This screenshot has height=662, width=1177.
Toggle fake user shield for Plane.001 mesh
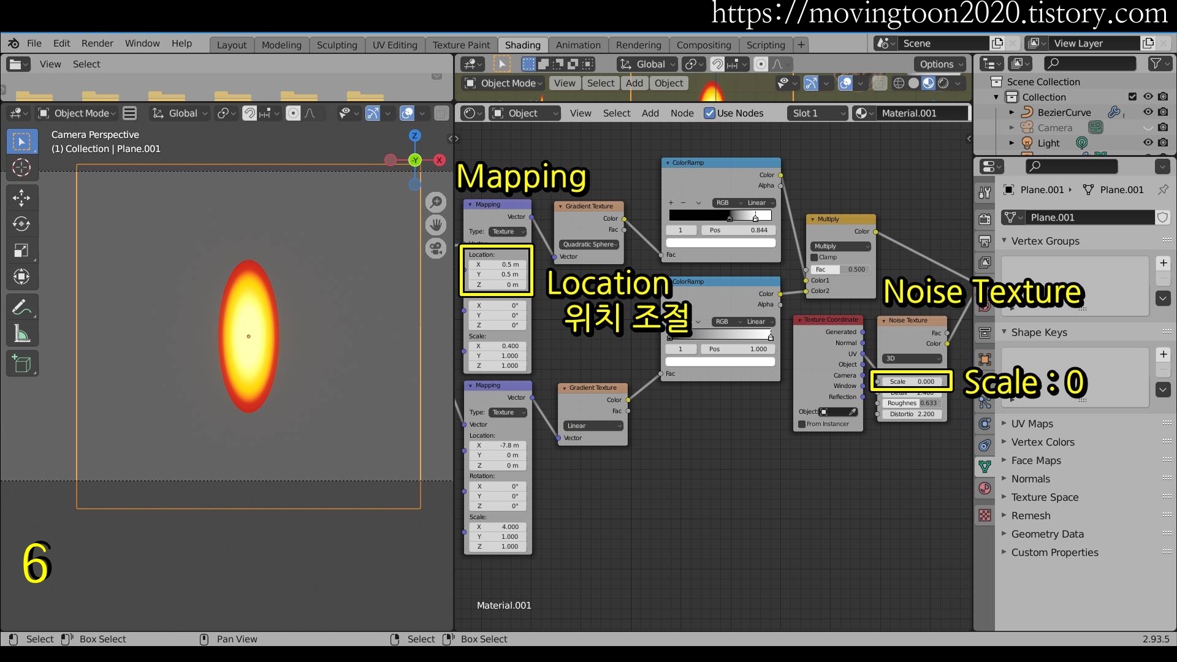pyautogui.click(x=1162, y=218)
